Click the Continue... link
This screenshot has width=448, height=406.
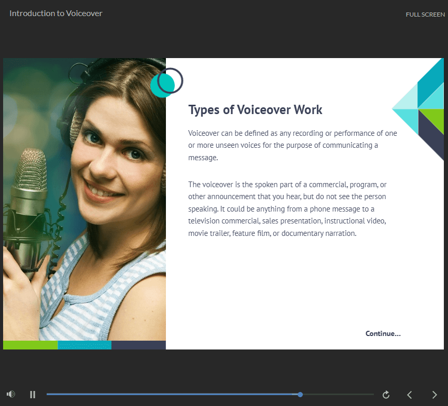[383, 333]
